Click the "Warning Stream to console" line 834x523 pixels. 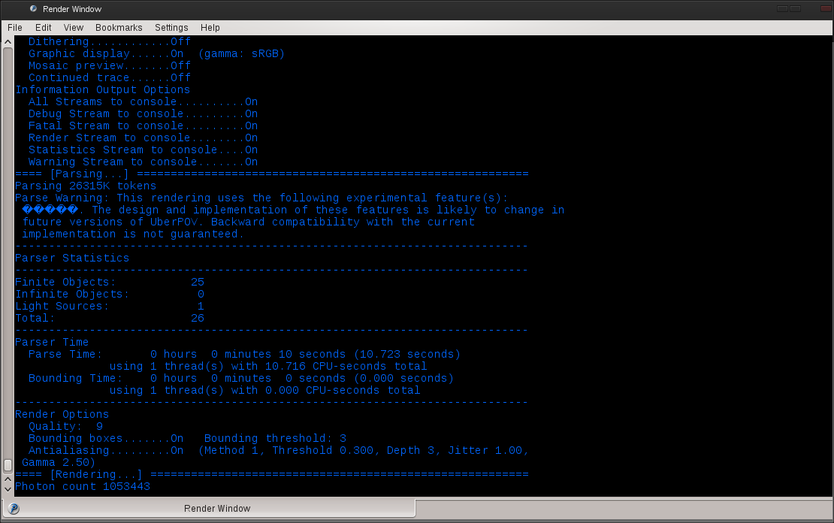click(x=143, y=162)
